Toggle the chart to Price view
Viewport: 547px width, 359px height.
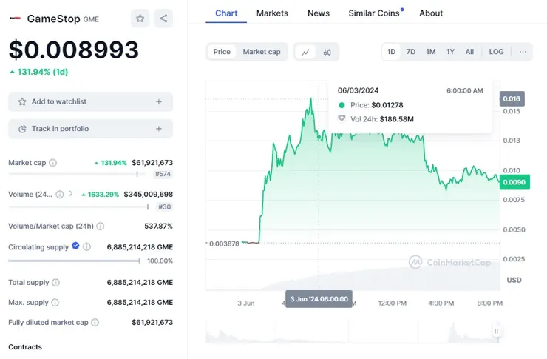(222, 52)
